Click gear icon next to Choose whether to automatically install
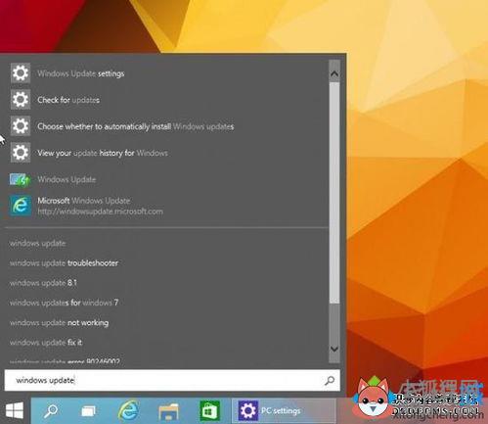This screenshot has width=488, height=424. (x=21, y=125)
